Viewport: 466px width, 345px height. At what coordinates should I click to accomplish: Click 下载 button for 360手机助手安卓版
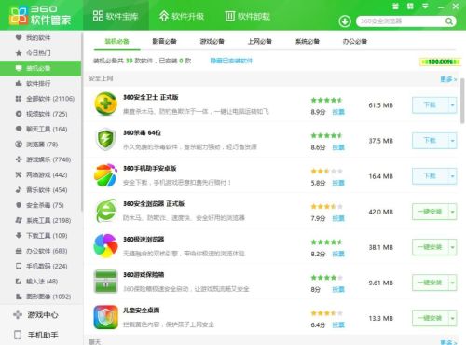431,176
